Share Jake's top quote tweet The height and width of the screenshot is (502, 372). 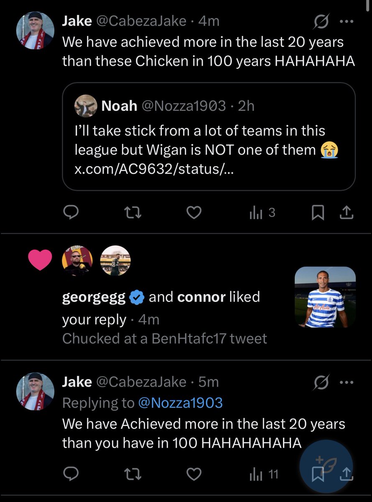(346, 214)
